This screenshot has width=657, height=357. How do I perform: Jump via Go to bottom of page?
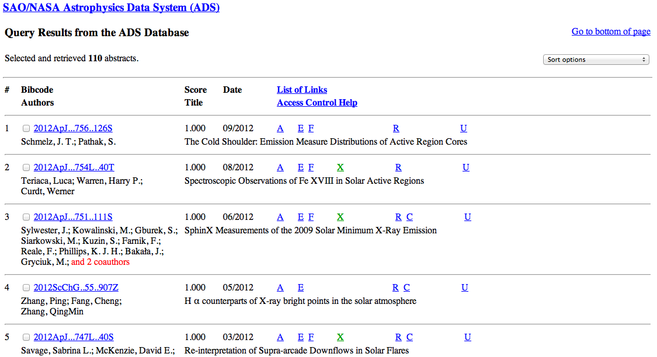pyautogui.click(x=610, y=32)
